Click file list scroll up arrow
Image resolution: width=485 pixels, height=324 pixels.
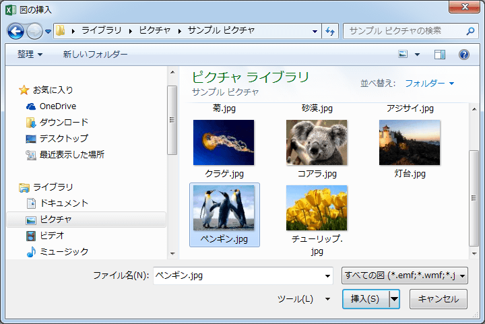(x=474, y=109)
